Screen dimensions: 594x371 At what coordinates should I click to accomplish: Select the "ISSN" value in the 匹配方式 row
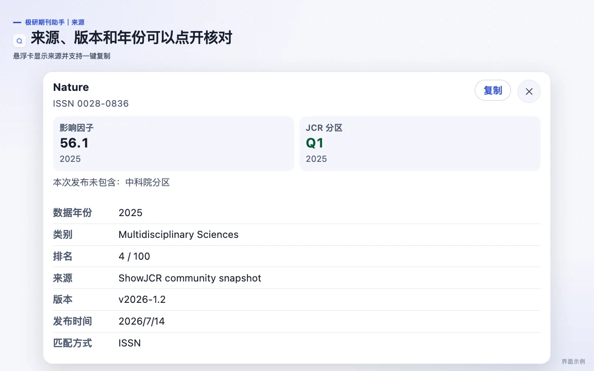tap(129, 343)
